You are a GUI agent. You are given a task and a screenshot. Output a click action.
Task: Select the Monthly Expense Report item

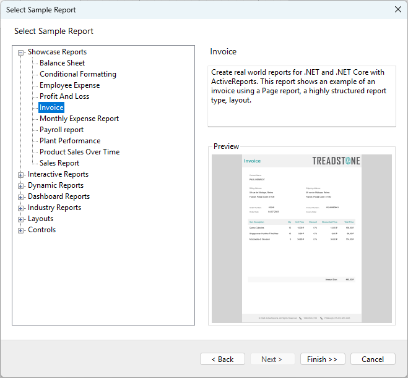pos(79,119)
